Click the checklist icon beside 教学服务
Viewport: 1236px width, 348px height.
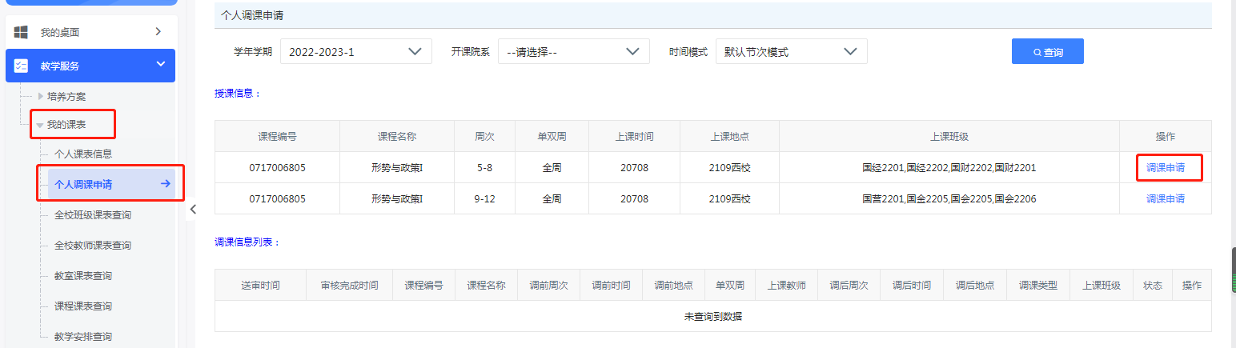22,66
